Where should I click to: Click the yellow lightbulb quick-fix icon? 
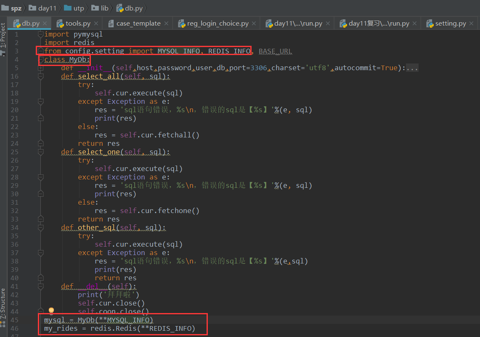[x=51, y=311]
